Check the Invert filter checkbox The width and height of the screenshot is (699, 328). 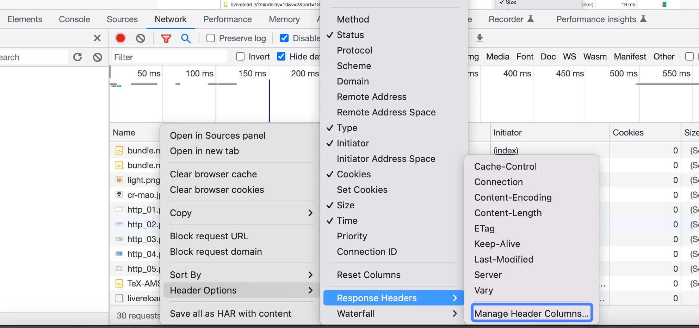click(x=240, y=56)
